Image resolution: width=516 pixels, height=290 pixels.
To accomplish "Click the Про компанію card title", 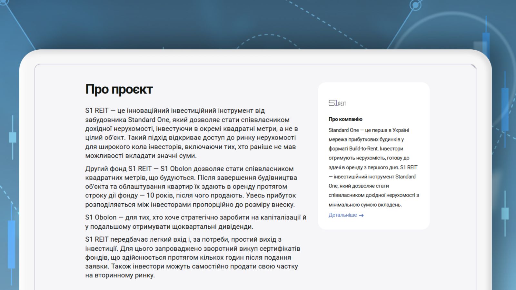I will pyautogui.click(x=345, y=119).
